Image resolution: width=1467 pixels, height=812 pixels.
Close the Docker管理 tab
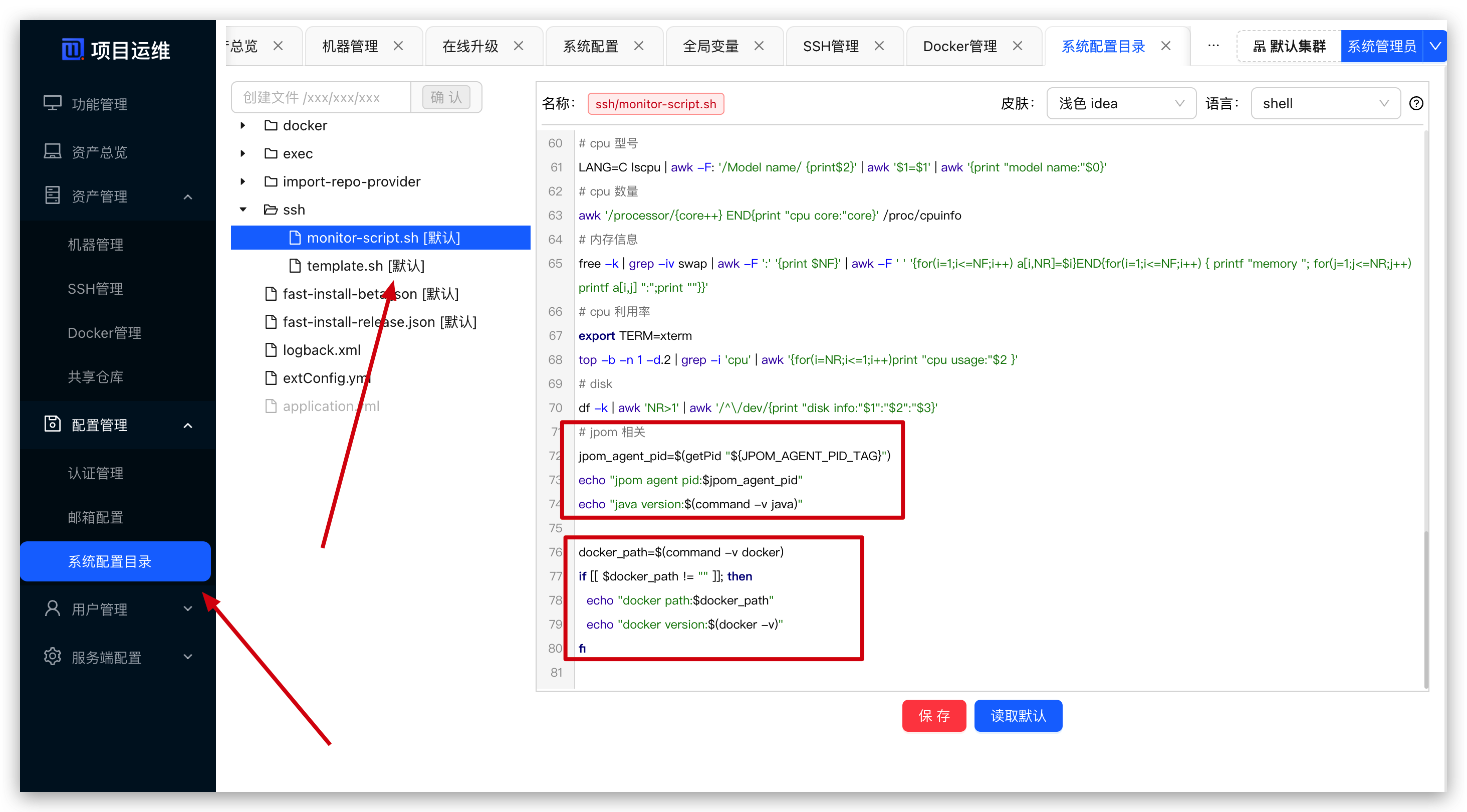tap(1018, 46)
